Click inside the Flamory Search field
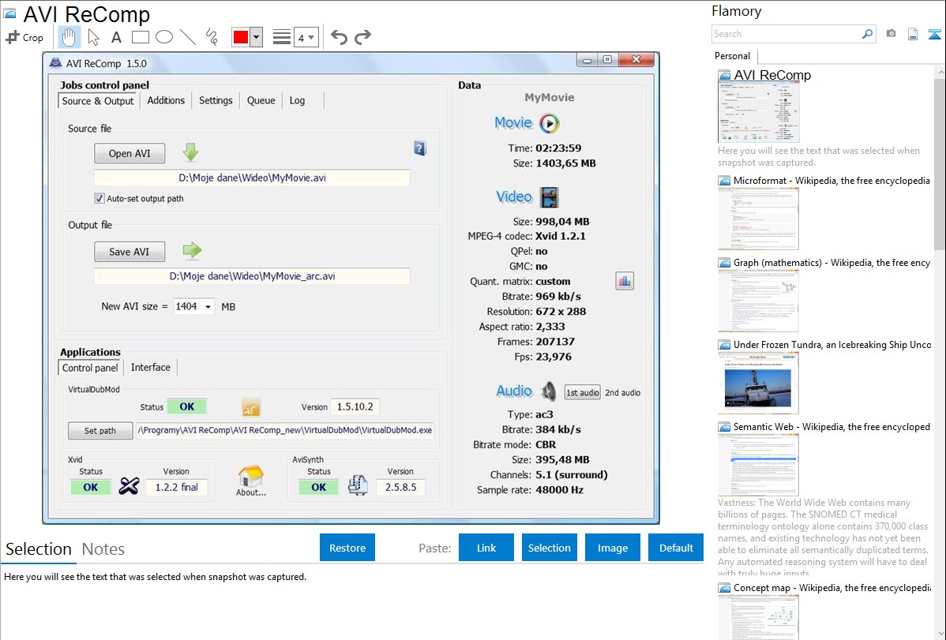Viewport: 946px width, 640px height. pos(786,34)
